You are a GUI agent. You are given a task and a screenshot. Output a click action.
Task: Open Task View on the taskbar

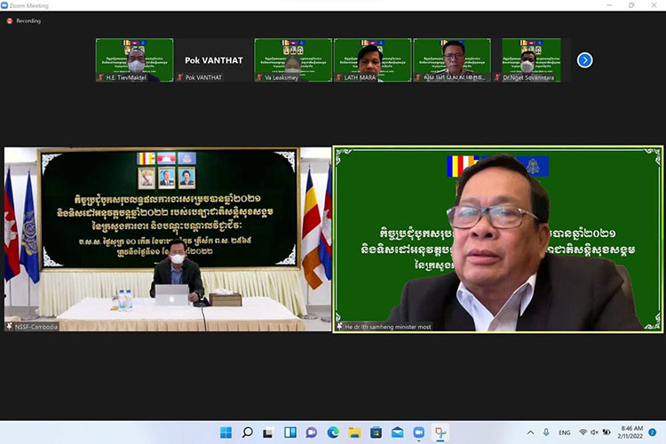point(269,432)
